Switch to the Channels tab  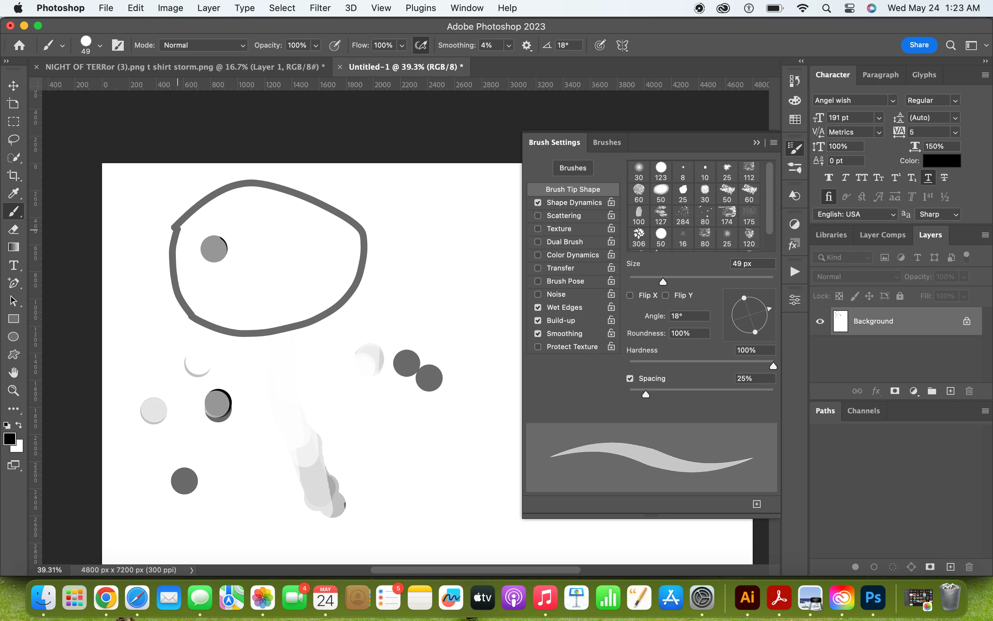click(x=863, y=411)
